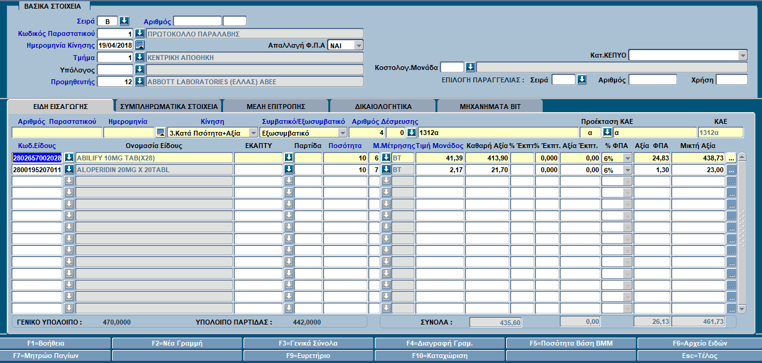Click Τιμή Μονάδος field 41,39
762x363 pixels.
click(439, 158)
